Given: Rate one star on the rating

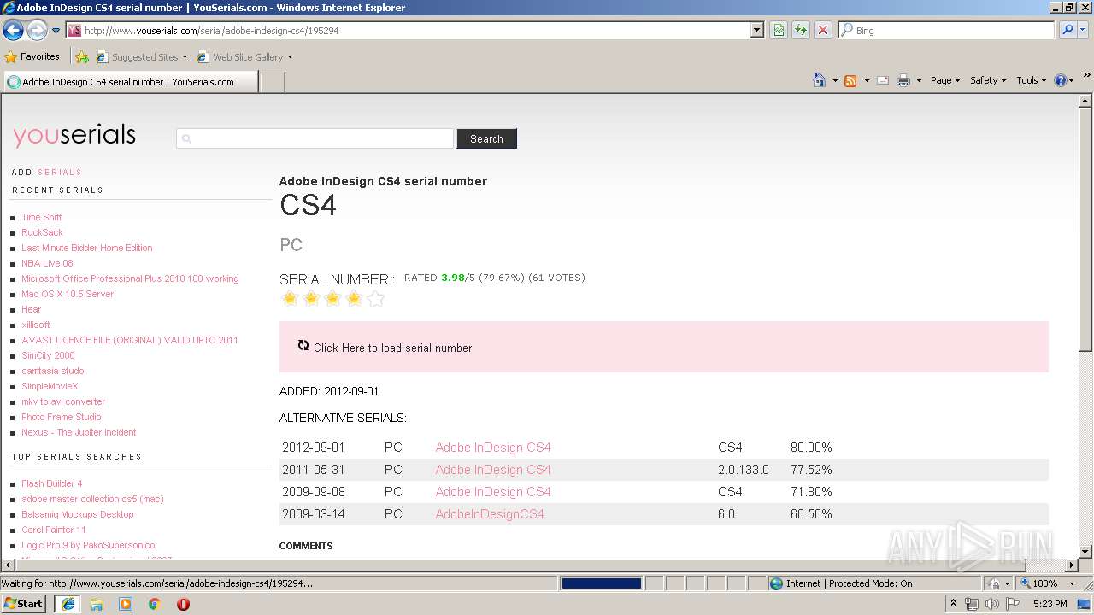Looking at the screenshot, I should (290, 298).
